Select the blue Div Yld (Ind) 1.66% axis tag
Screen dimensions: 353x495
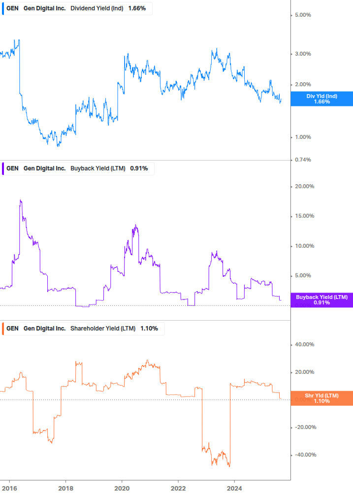(322, 99)
